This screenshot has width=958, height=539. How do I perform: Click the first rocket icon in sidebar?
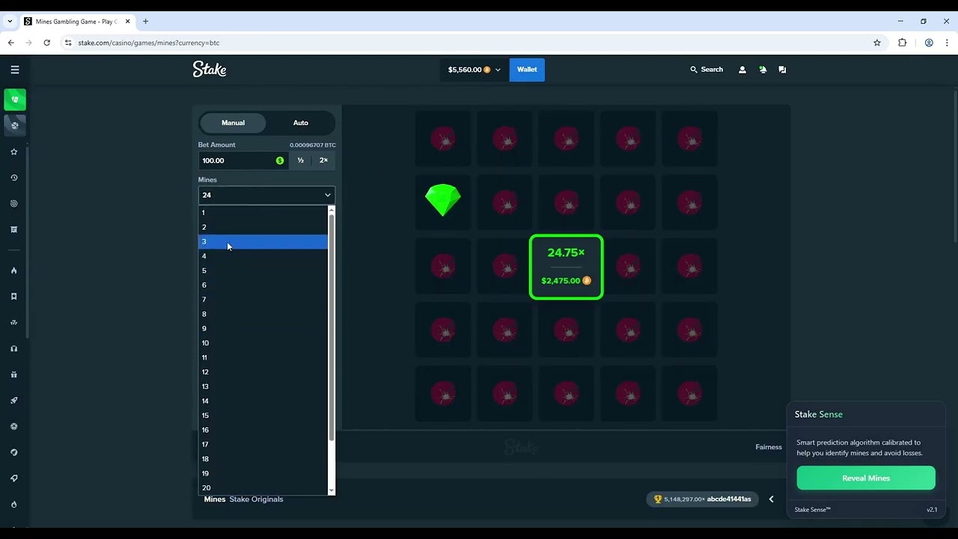(14, 401)
